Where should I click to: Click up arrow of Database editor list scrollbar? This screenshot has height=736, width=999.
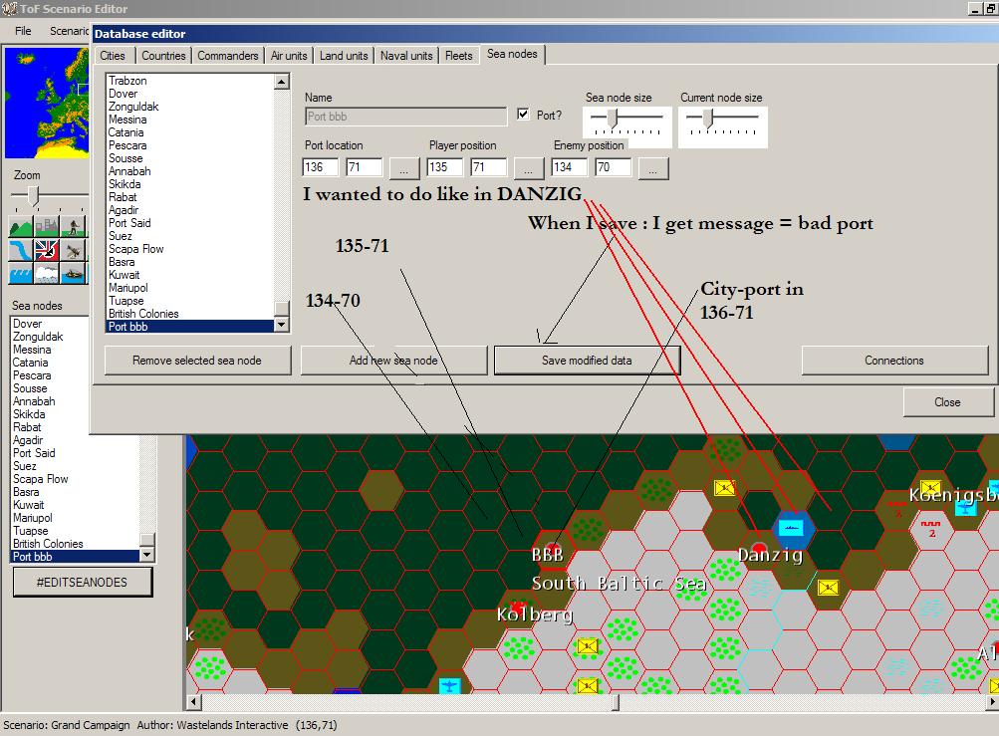(282, 81)
